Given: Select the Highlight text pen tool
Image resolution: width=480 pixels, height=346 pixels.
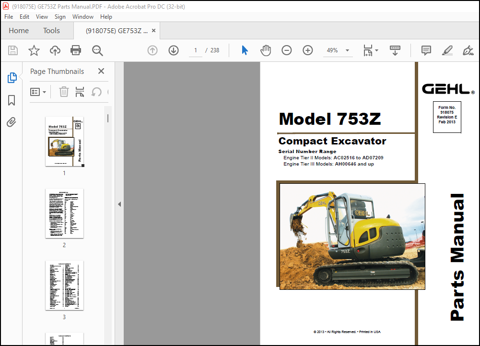Looking at the screenshot, I should pyautogui.click(x=447, y=50).
